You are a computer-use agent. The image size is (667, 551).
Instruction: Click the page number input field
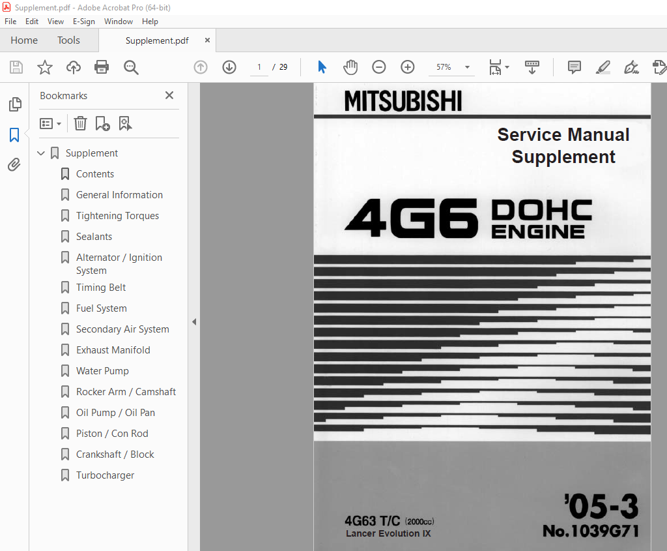click(259, 67)
